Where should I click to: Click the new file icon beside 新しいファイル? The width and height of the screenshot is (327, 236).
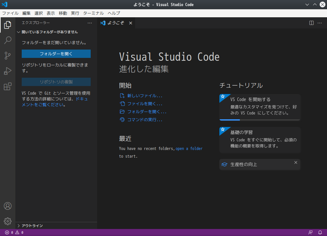pos(122,96)
